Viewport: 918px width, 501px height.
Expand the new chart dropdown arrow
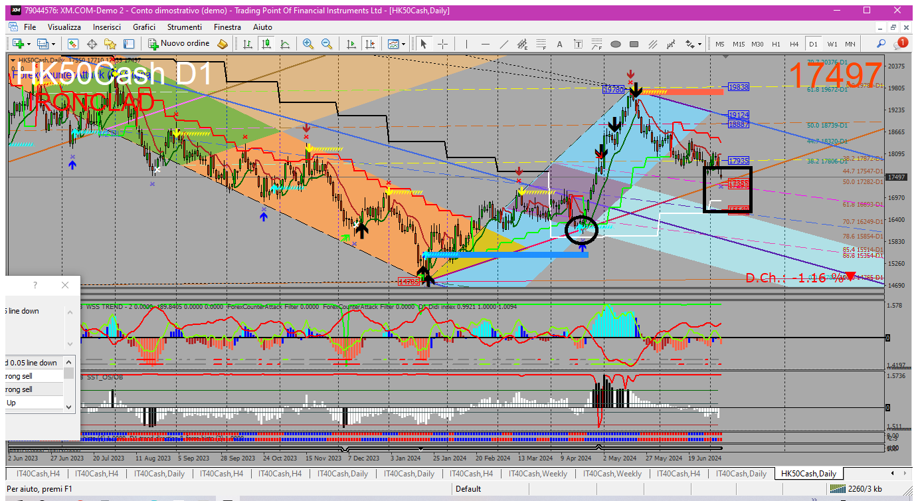click(x=29, y=45)
